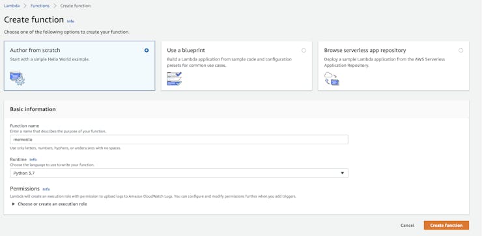The height and width of the screenshot is (236, 482).
Task: Expand Choose or create an execution role
Action: click(50, 204)
